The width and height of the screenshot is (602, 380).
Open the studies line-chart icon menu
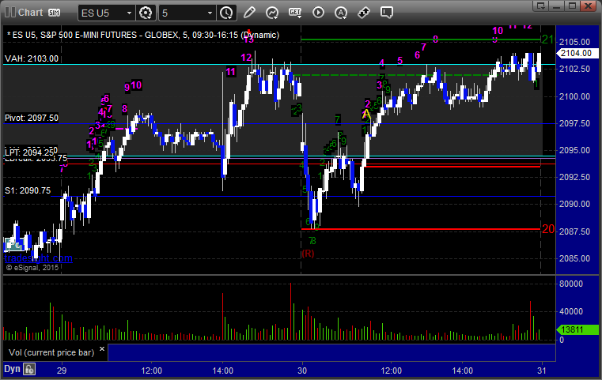[x=272, y=13]
